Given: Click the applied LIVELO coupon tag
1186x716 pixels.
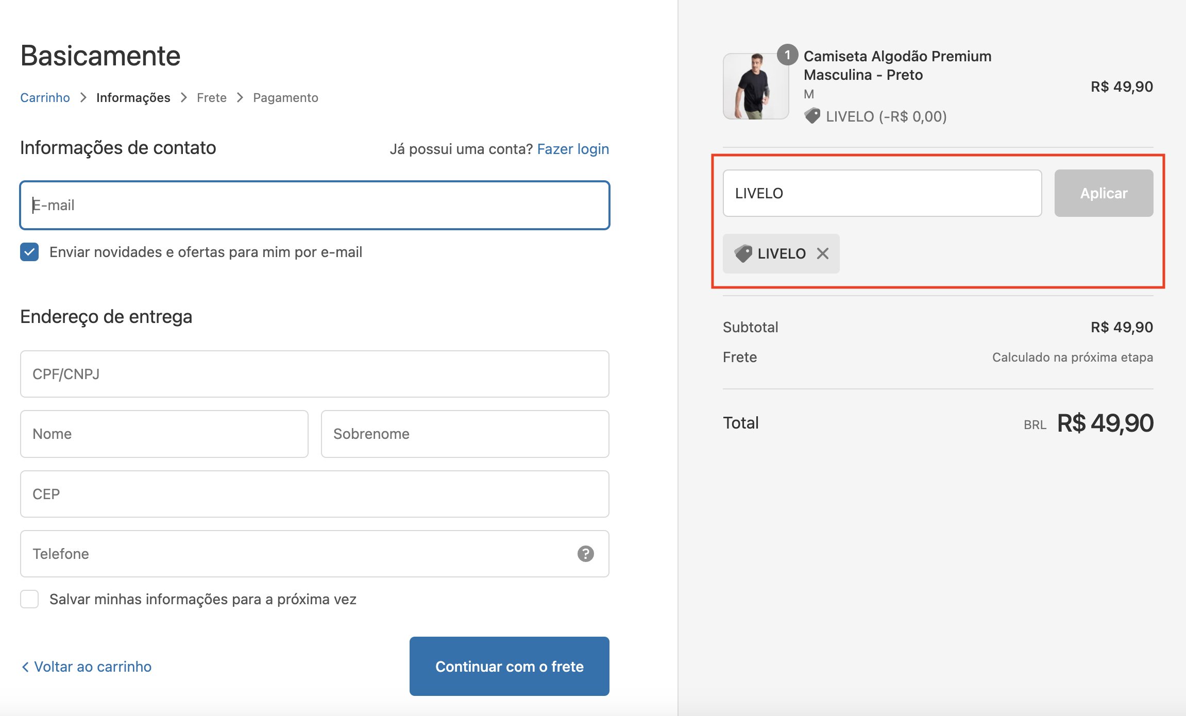Looking at the screenshot, I should point(781,253).
